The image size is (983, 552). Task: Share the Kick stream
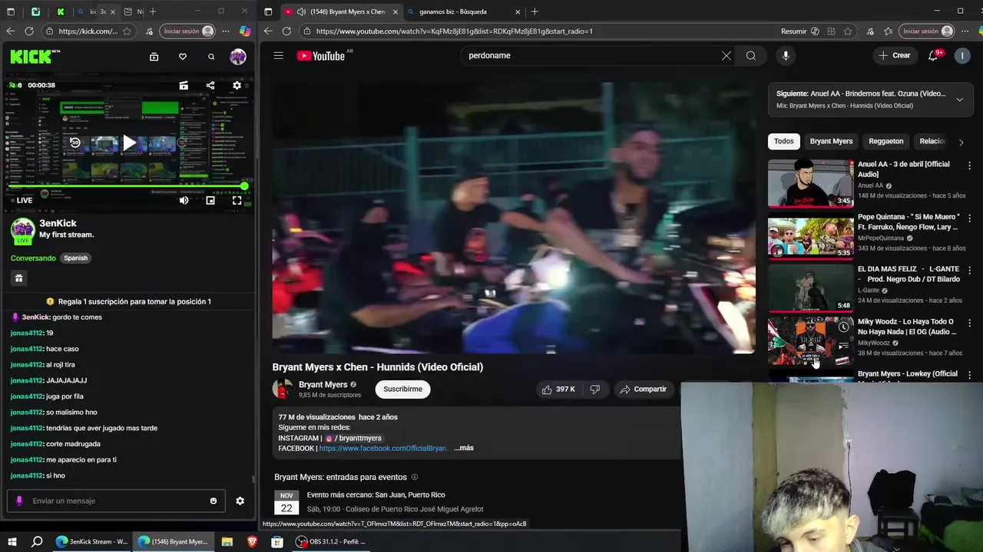(x=210, y=85)
